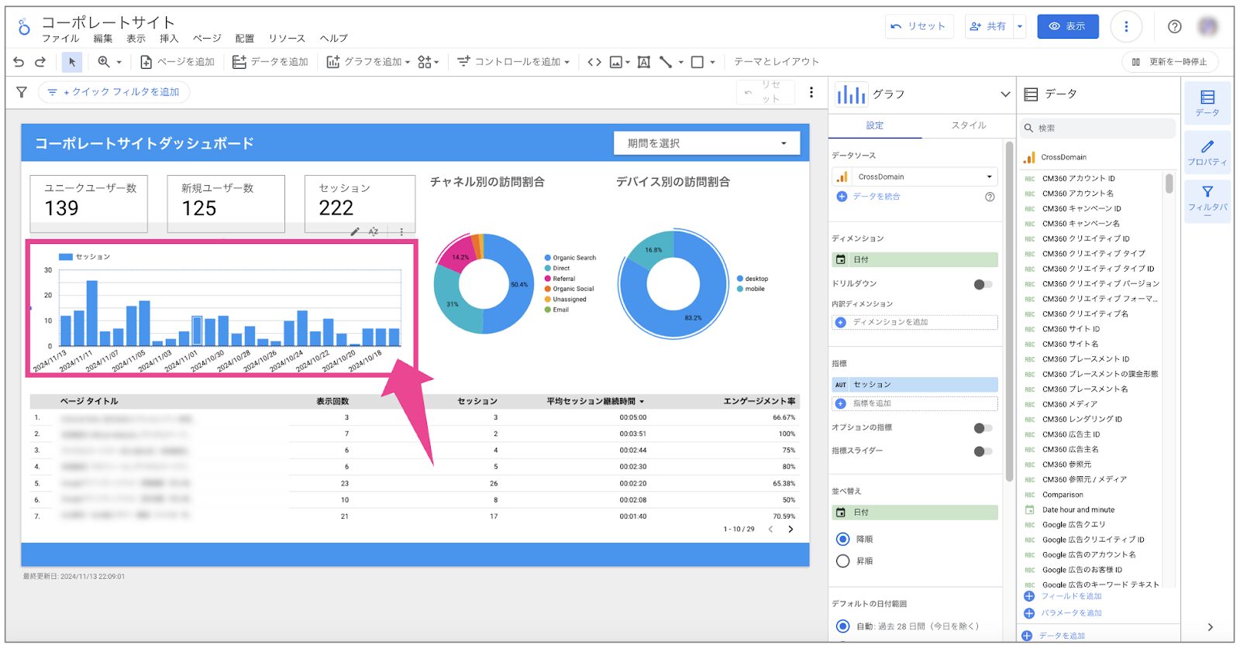Image resolution: width=1240 pixels, height=648 pixels.
Task: Click the セッション metric chip
Action: (x=915, y=385)
